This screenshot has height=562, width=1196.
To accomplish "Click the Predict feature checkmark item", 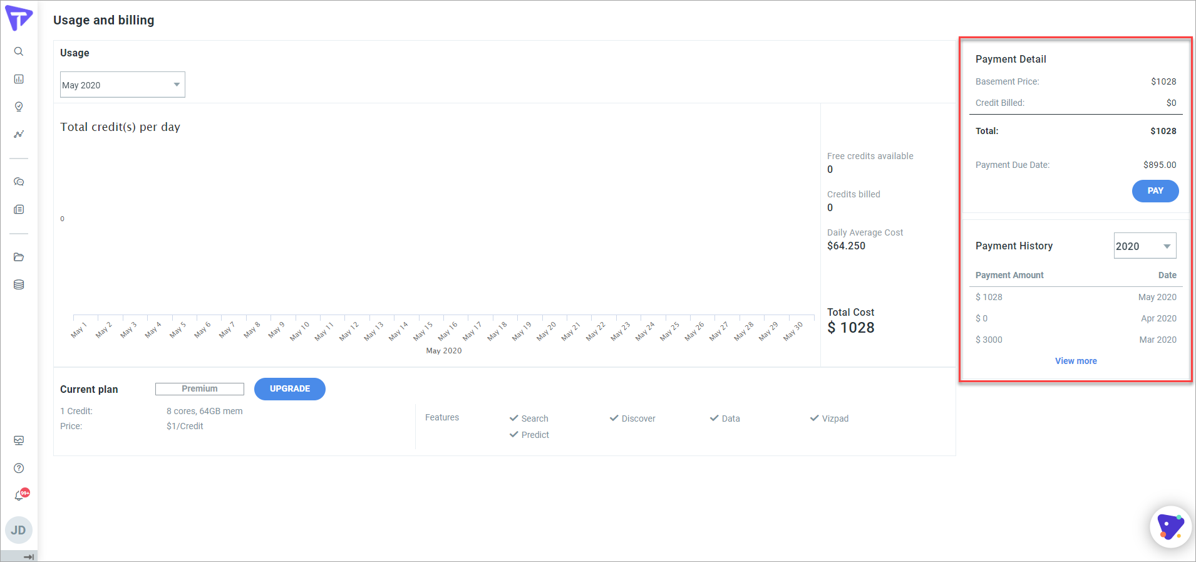I will coord(529,435).
